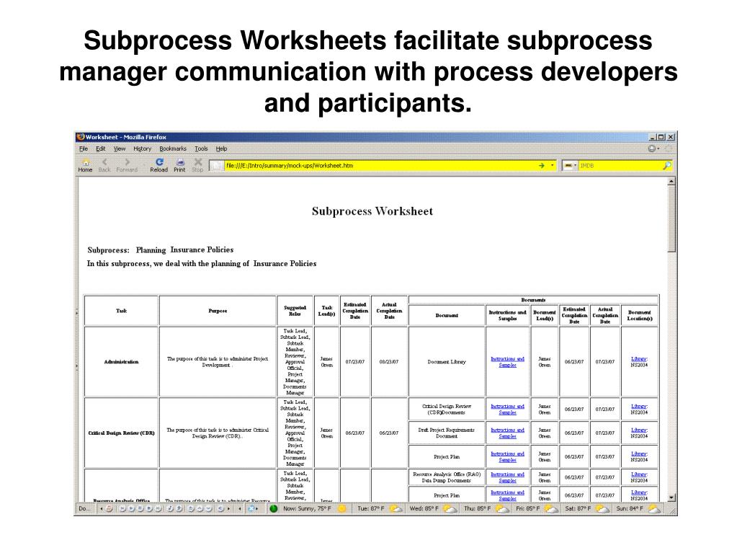Click the Document Library document cell
The width and height of the screenshot is (737, 553).
click(x=447, y=362)
